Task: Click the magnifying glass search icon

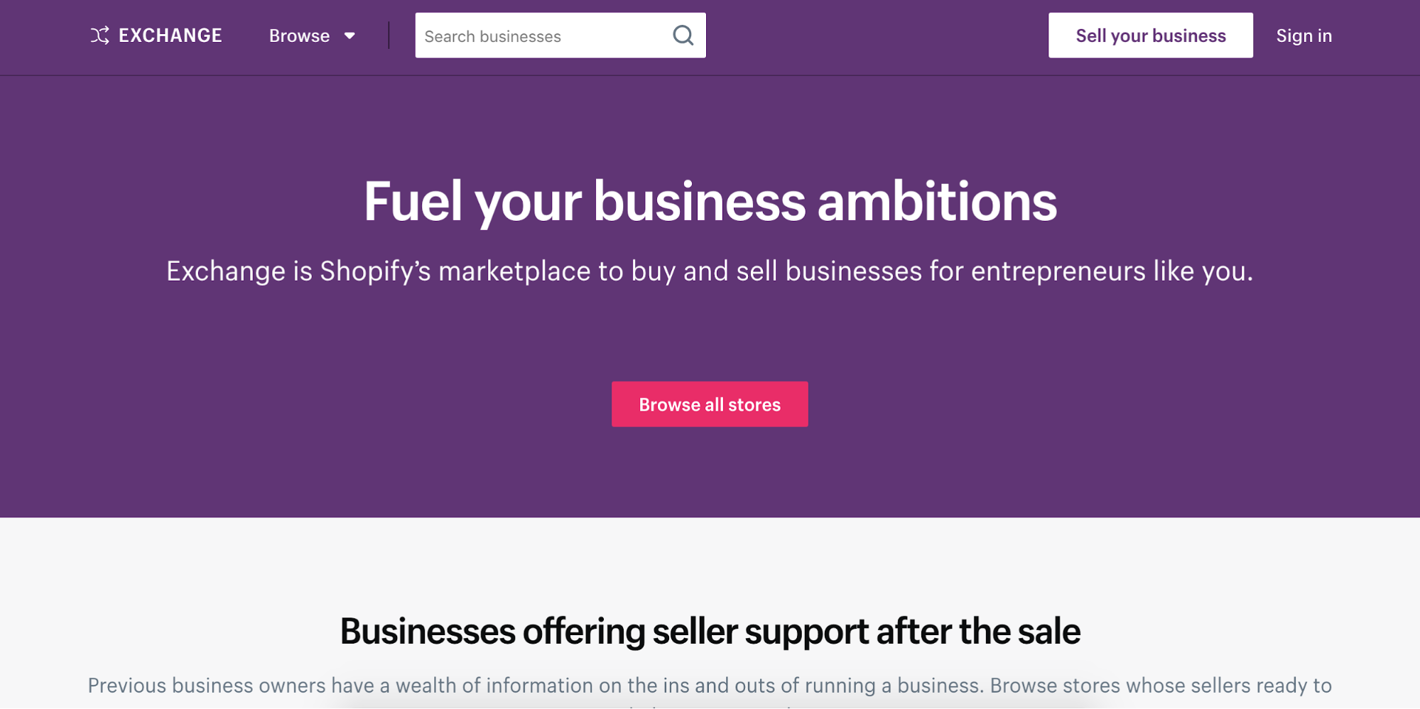Action: pos(683,36)
